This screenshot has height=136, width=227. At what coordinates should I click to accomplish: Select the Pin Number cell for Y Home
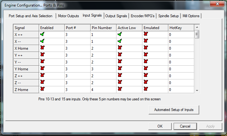[x=103, y=69]
